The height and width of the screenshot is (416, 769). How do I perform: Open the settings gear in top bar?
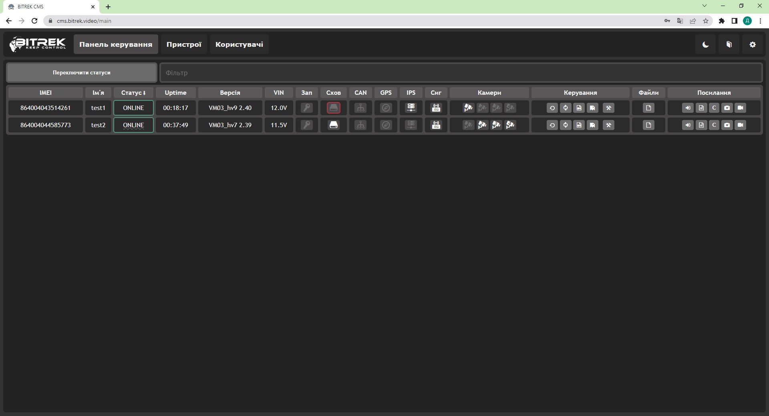[x=753, y=45]
